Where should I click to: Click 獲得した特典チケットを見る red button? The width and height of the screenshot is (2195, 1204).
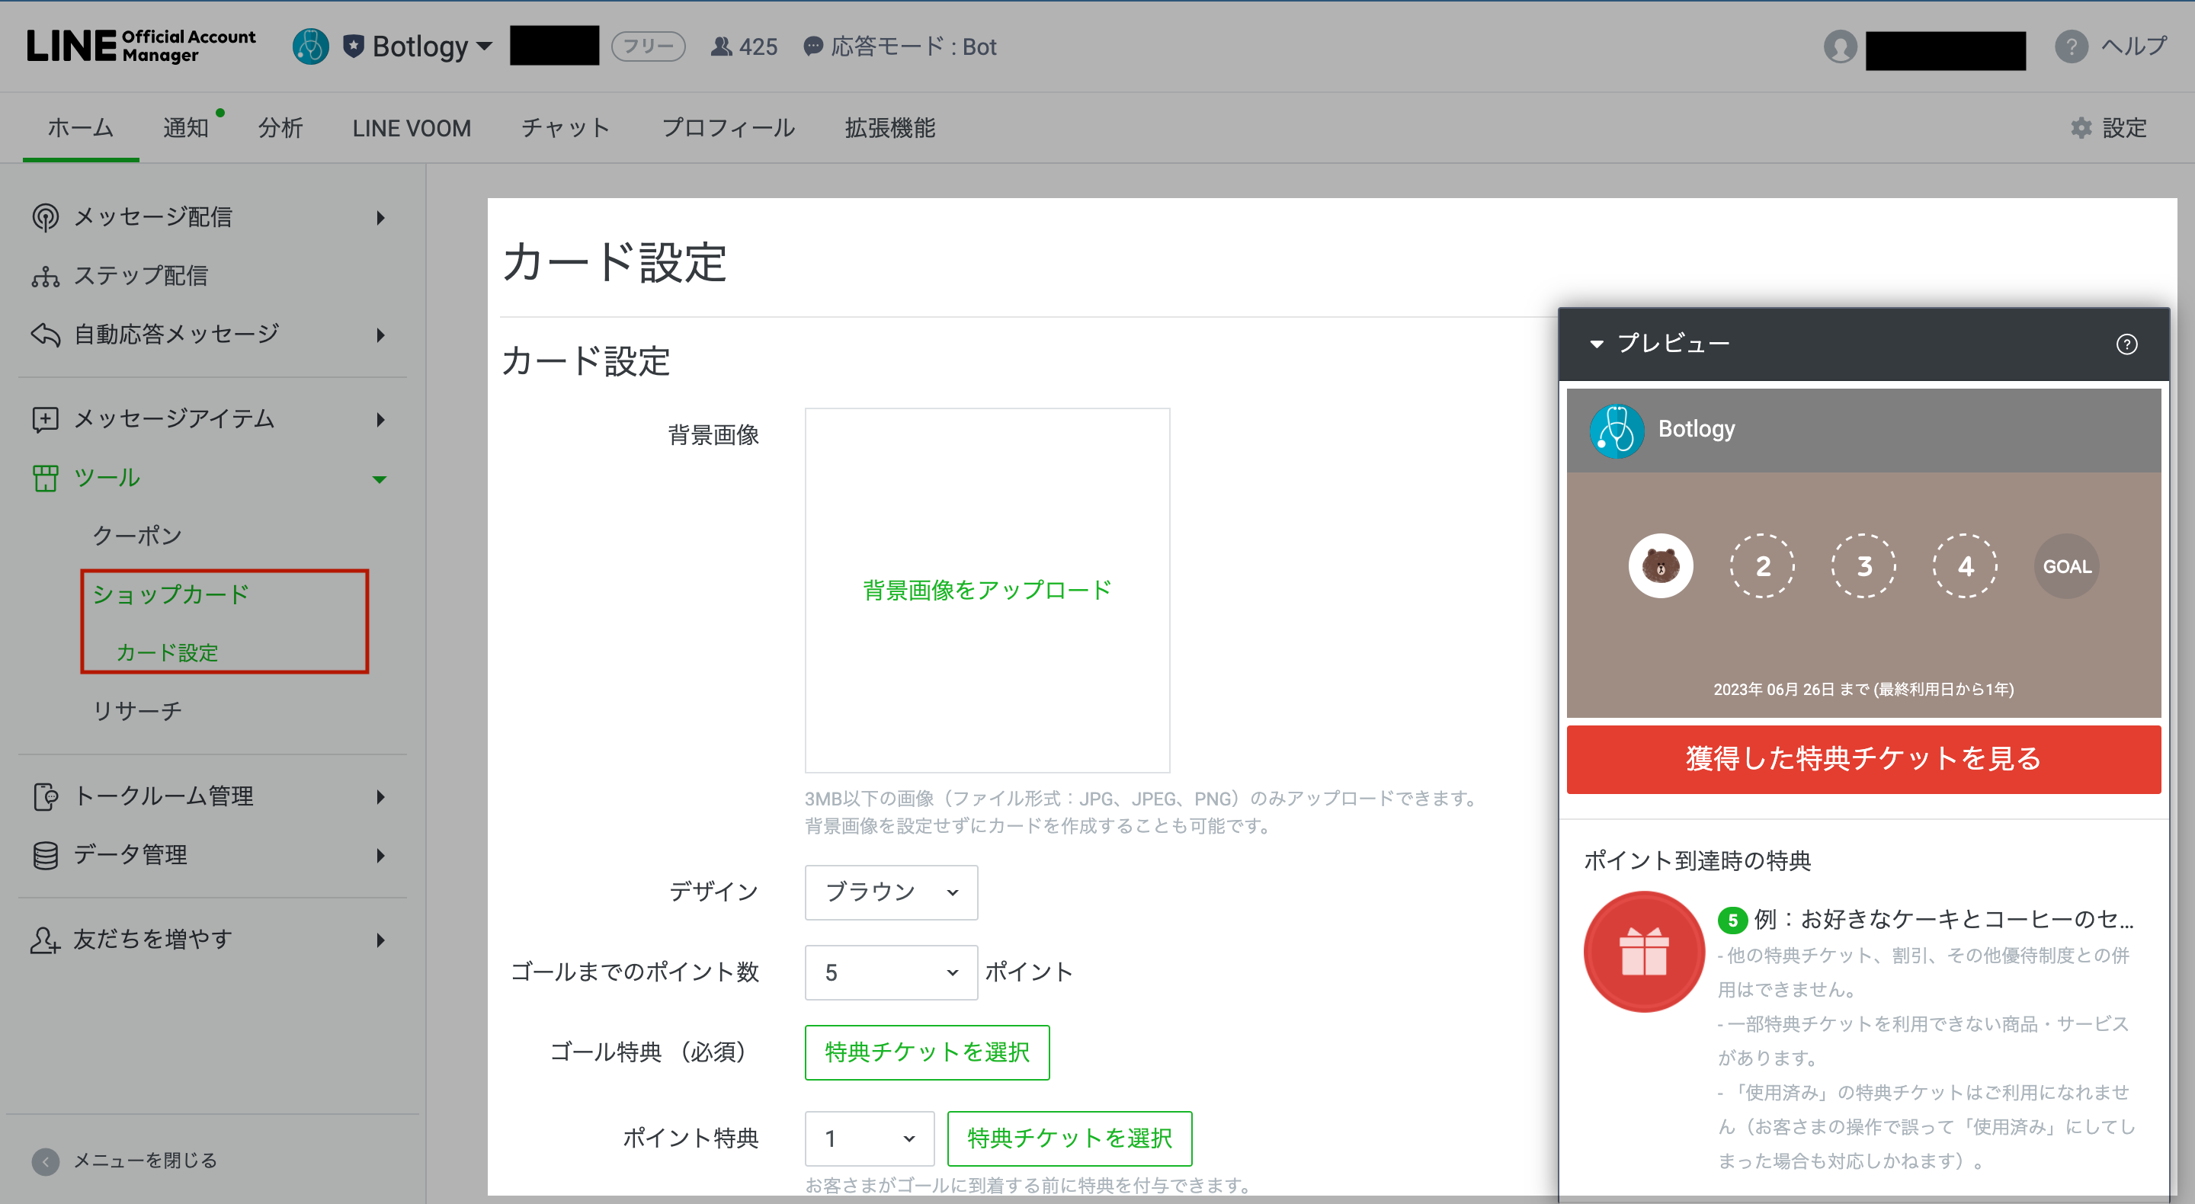1863,758
